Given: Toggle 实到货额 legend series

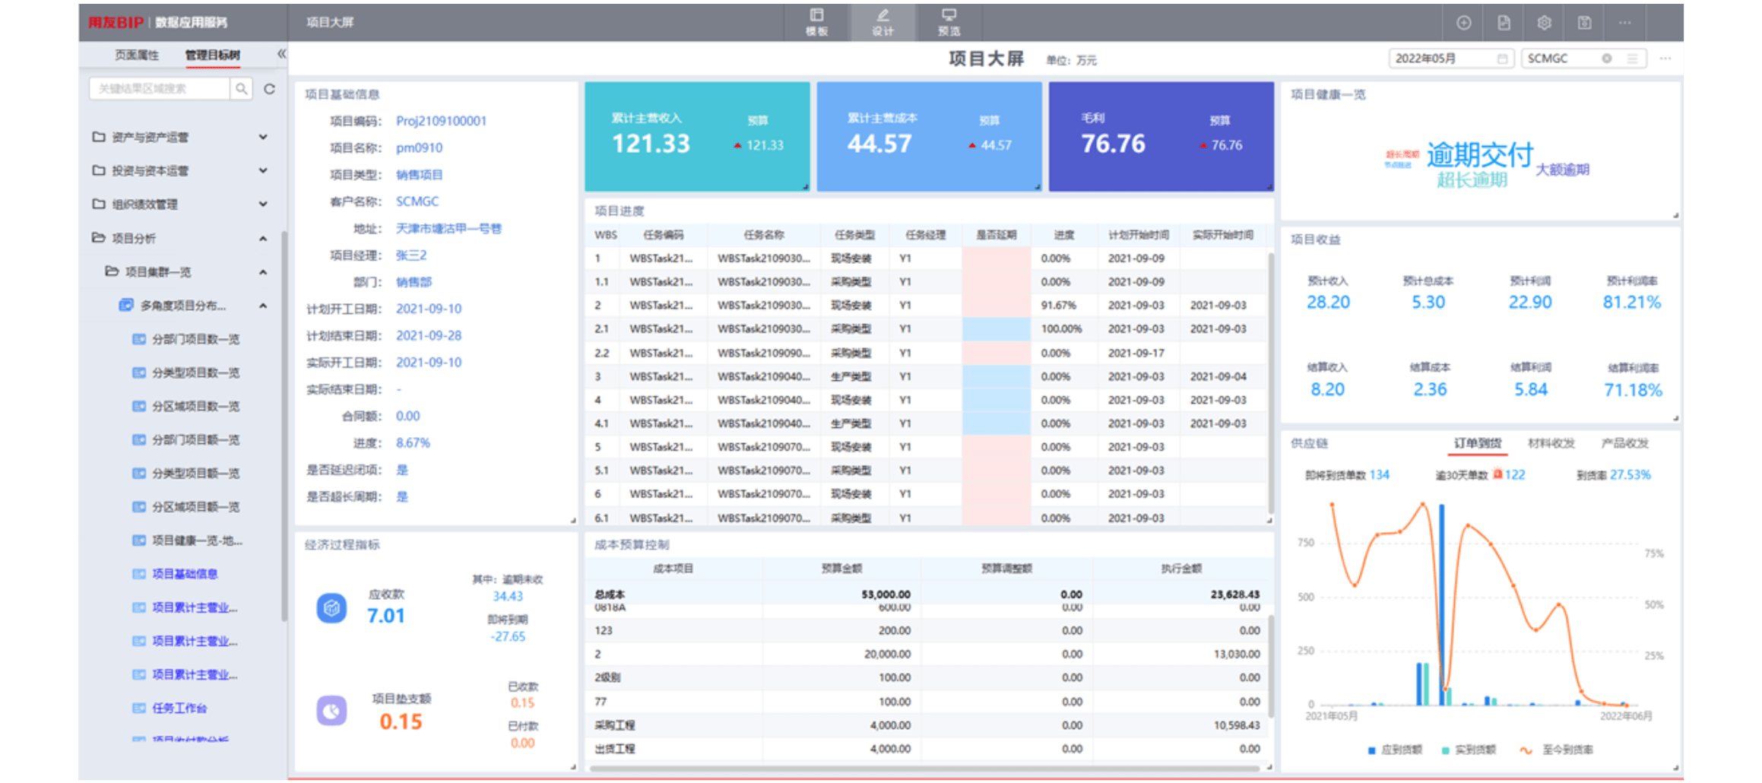Looking at the screenshot, I should pos(1469,750).
